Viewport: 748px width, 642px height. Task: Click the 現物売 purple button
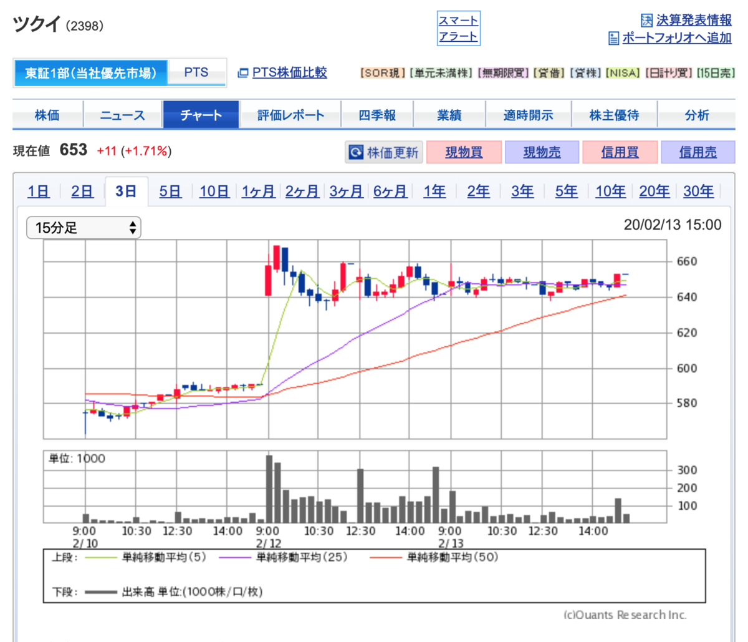(x=542, y=152)
